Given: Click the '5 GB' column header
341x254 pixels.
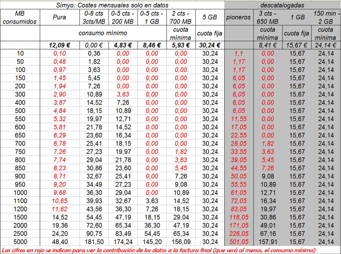Looking at the screenshot, I should [x=210, y=17].
